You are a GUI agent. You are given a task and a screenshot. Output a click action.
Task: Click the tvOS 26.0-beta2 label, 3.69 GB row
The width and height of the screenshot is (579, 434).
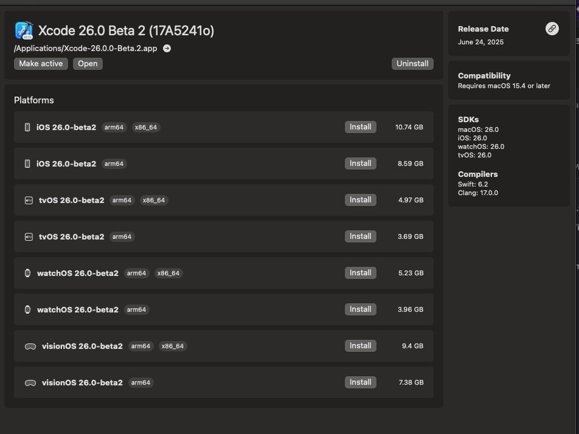(72, 237)
